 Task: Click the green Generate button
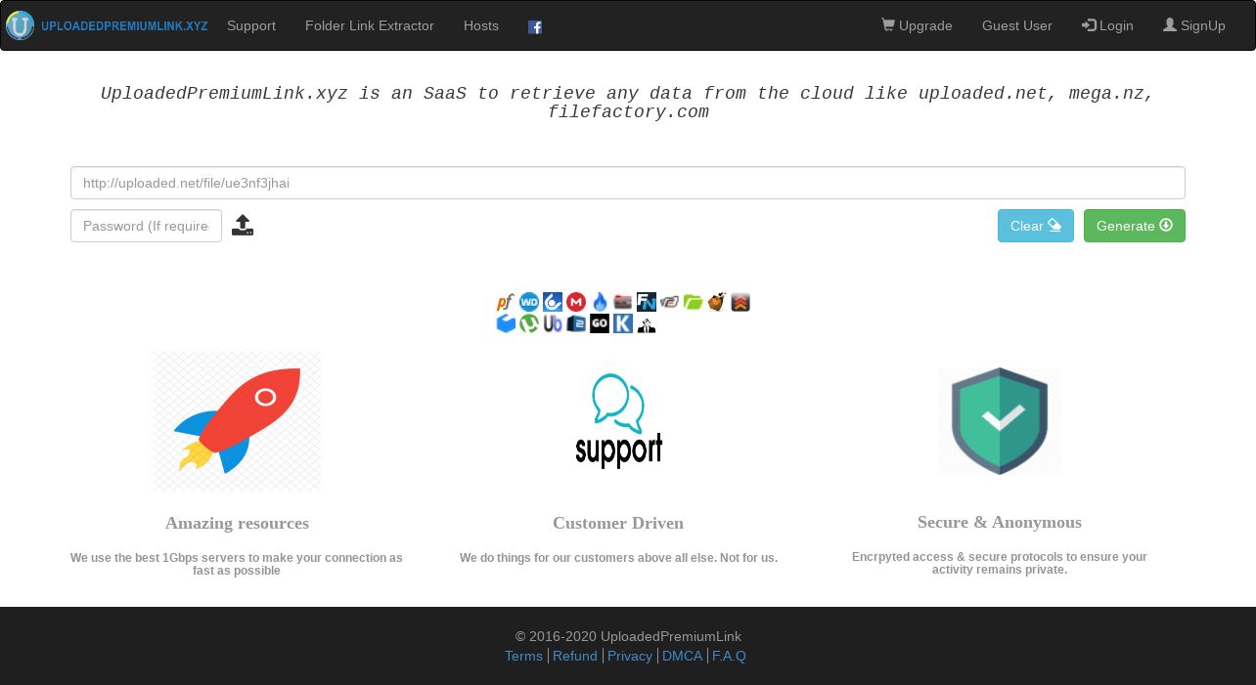coord(1135,226)
